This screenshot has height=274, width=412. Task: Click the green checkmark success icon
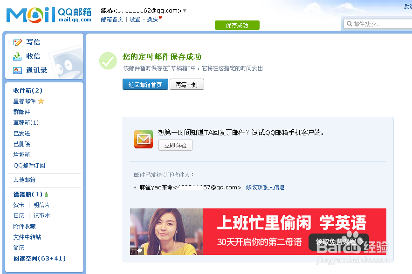click(108, 60)
